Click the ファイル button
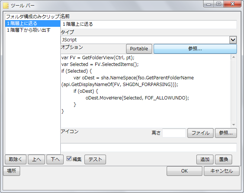The width and height of the screenshot is (244, 193). pos(200,133)
